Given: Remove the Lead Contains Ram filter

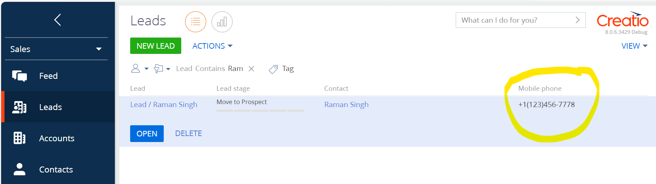Looking at the screenshot, I should [x=251, y=69].
